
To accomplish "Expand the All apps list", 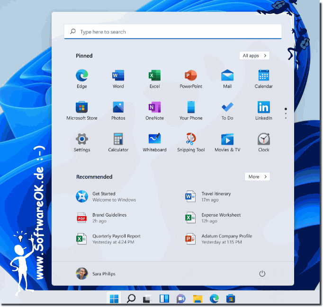I will (x=254, y=55).
